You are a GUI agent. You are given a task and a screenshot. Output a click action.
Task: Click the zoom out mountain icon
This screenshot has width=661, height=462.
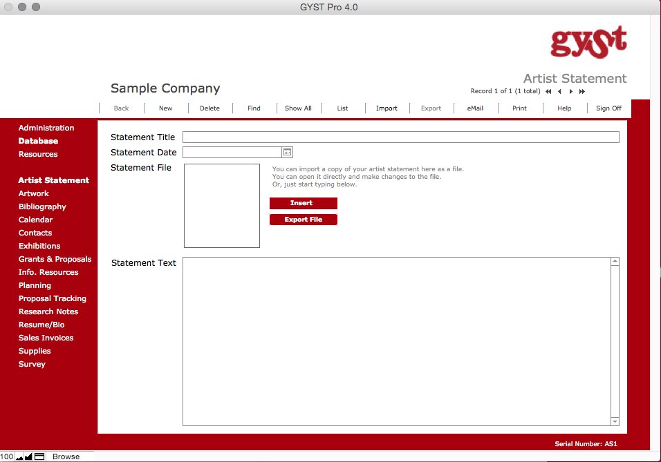(x=19, y=457)
